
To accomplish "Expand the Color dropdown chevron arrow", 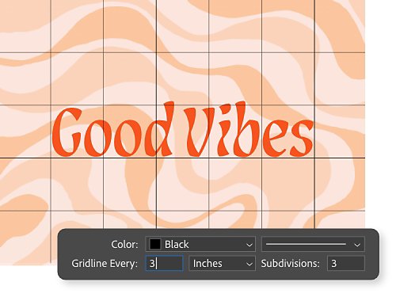I will click(x=249, y=245).
